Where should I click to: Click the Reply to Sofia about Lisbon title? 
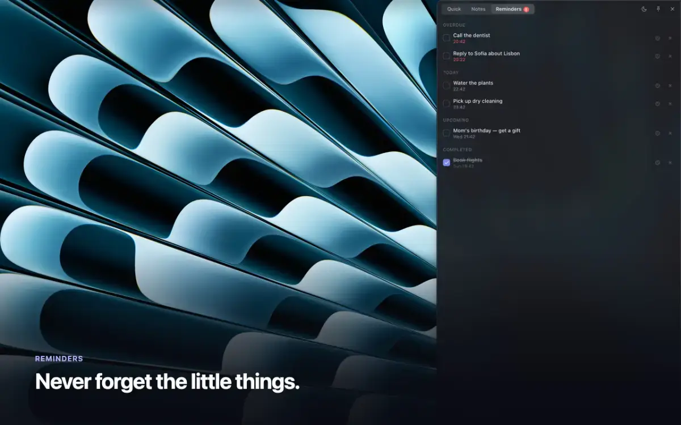486,53
